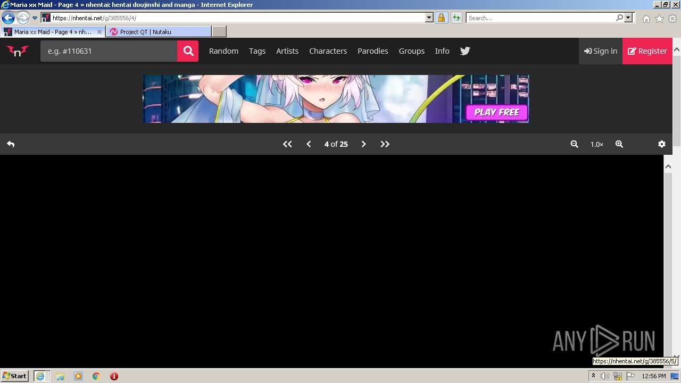The height and width of the screenshot is (383, 681).
Task: Click the Sign in link
Action: coord(601,51)
